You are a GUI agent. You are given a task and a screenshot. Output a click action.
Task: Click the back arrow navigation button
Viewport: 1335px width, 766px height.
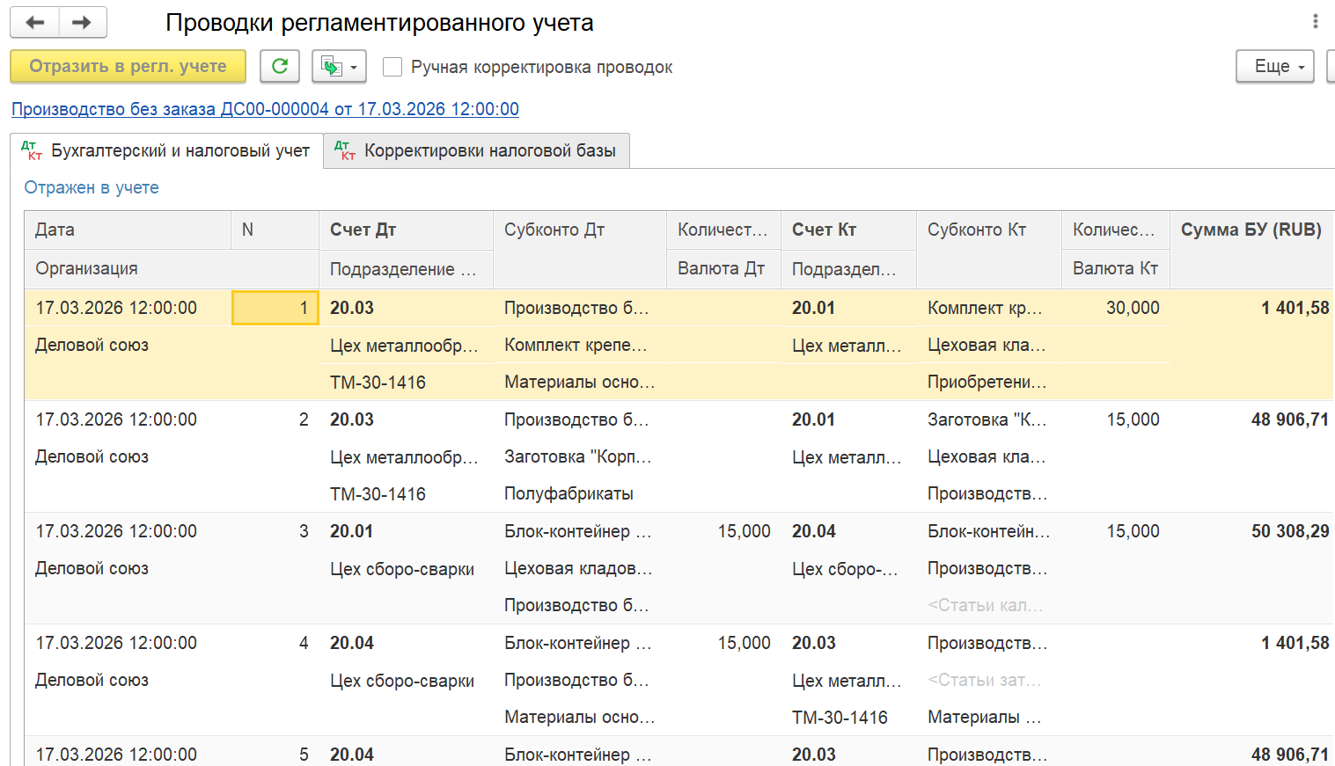pos(34,23)
